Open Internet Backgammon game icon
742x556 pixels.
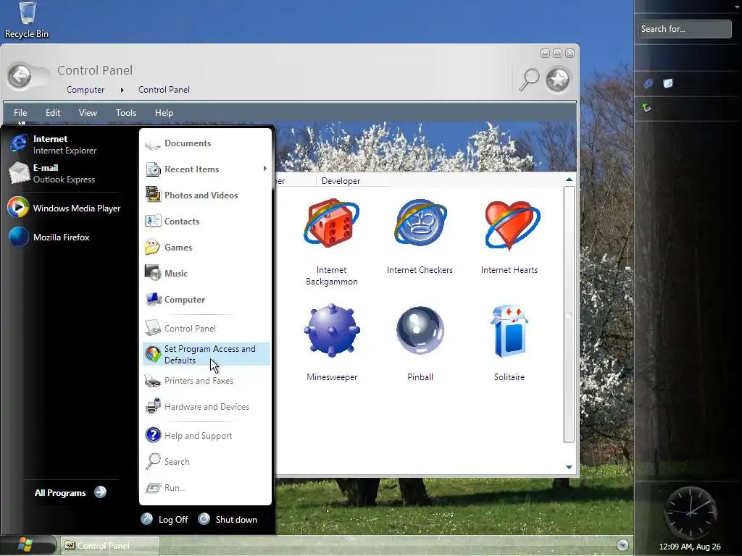coord(331,224)
